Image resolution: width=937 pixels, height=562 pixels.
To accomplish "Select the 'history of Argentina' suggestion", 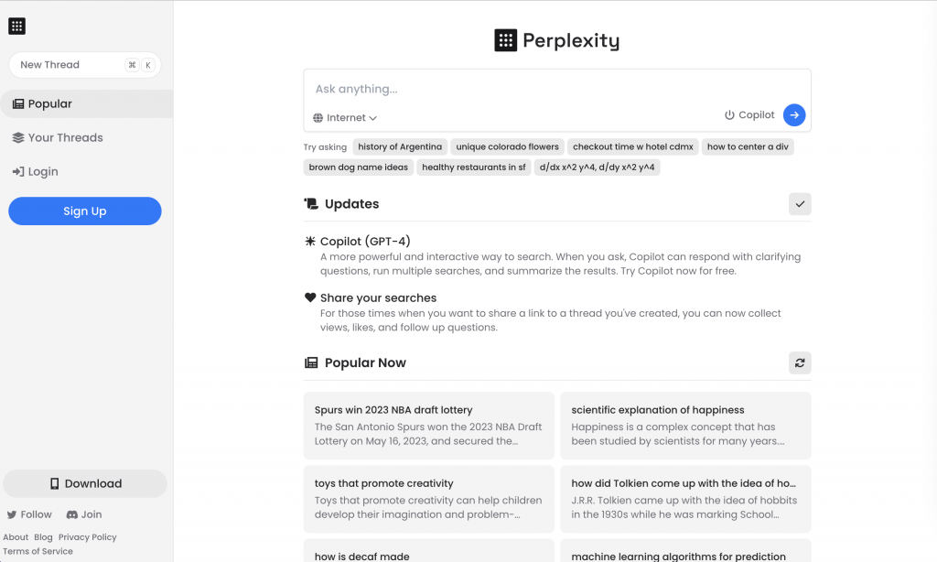I will [400, 146].
